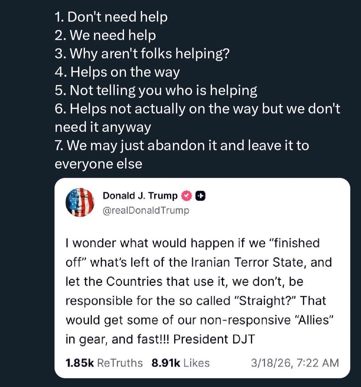
Task: Click the line '7. We may just abandon it'
Action: (182, 145)
